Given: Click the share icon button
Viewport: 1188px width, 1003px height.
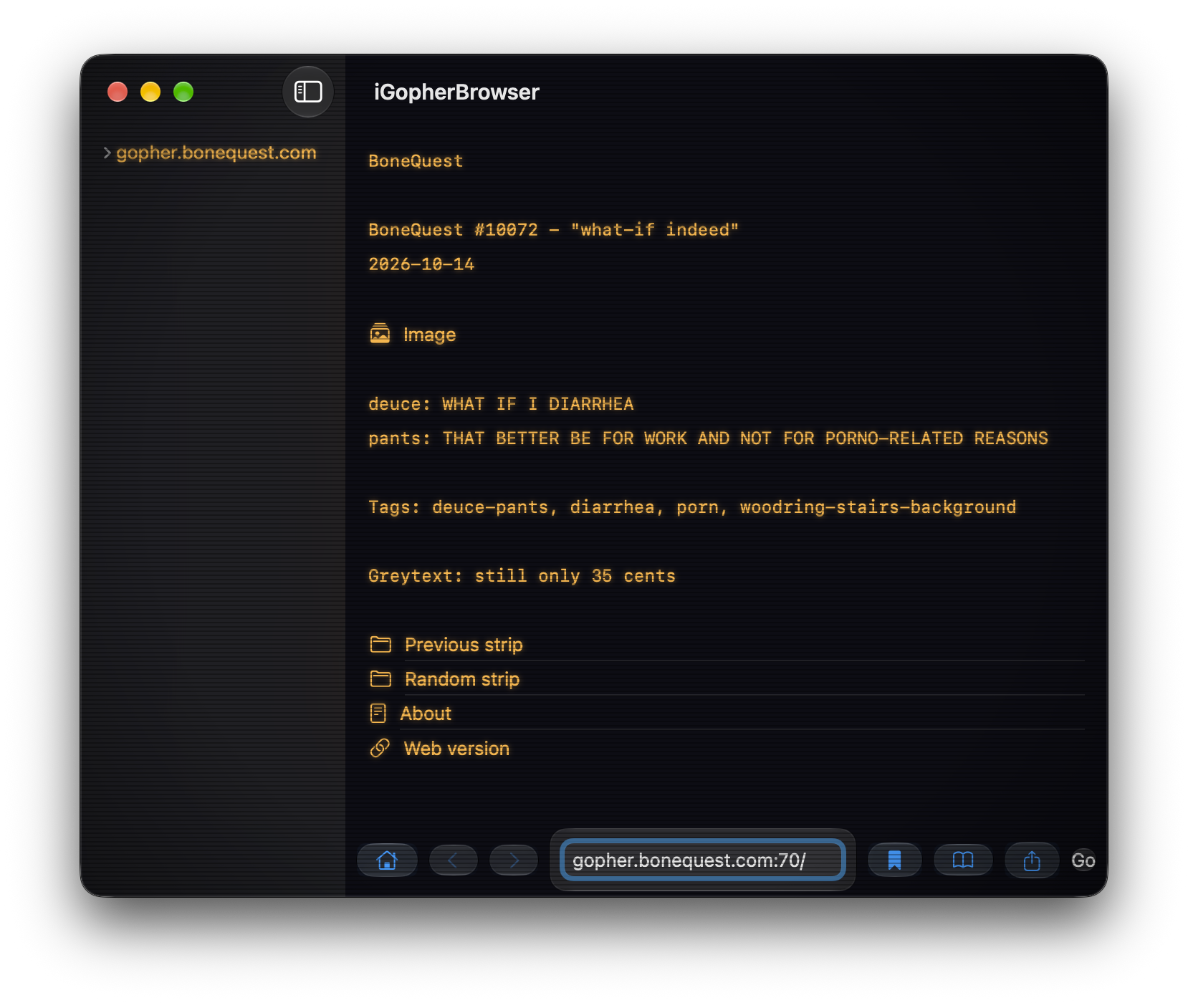Looking at the screenshot, I should click(x=1032, y=860).
